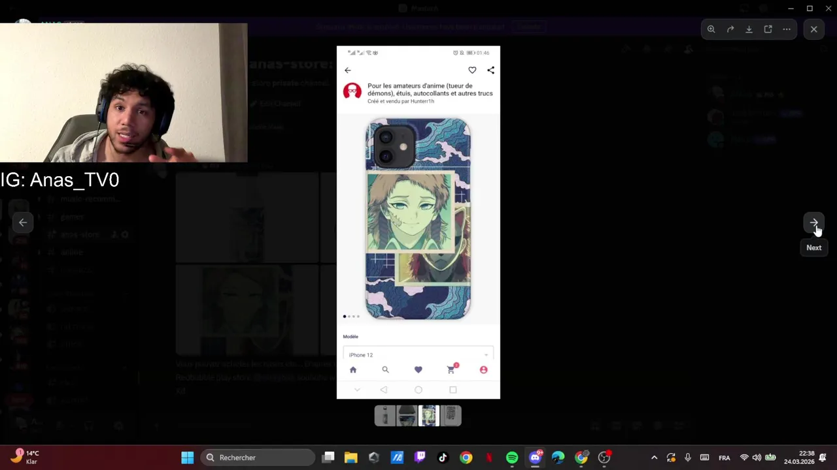Open Twitch from the taskbar
Image resolution: width=837 pixels, height=470 pixels.
(420, 458)
